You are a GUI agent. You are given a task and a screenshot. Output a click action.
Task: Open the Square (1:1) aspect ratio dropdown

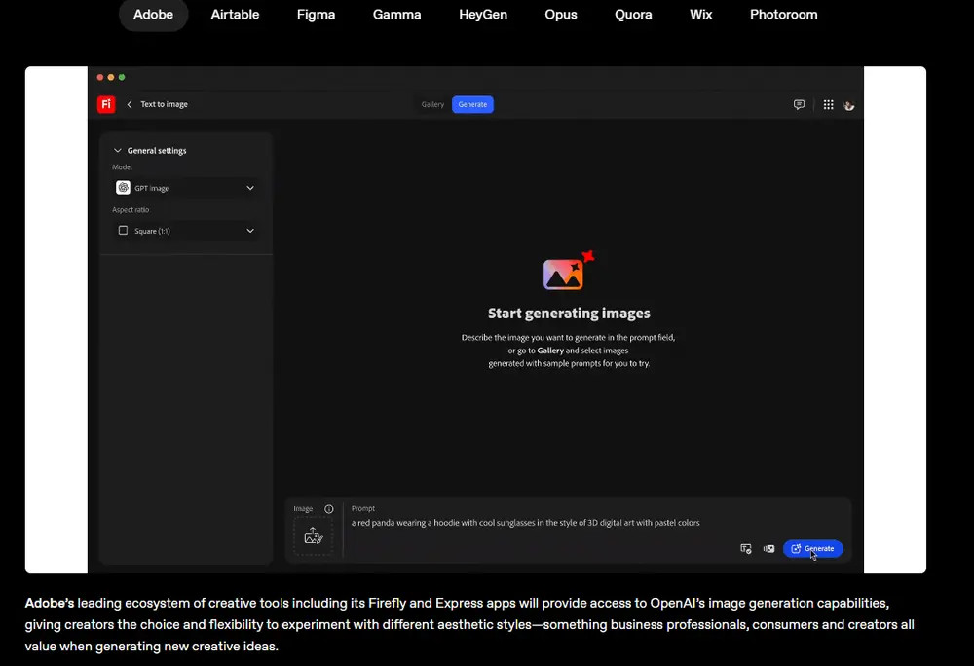pos(185,231)
